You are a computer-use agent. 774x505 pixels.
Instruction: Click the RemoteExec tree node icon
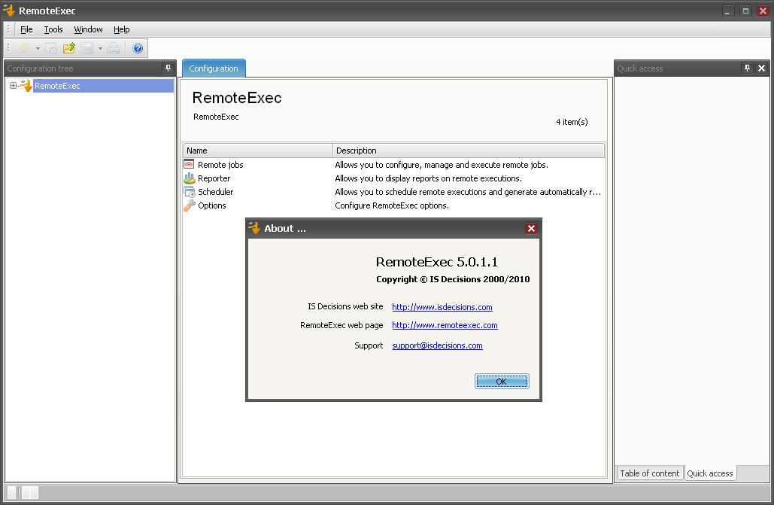coord(26,86)
